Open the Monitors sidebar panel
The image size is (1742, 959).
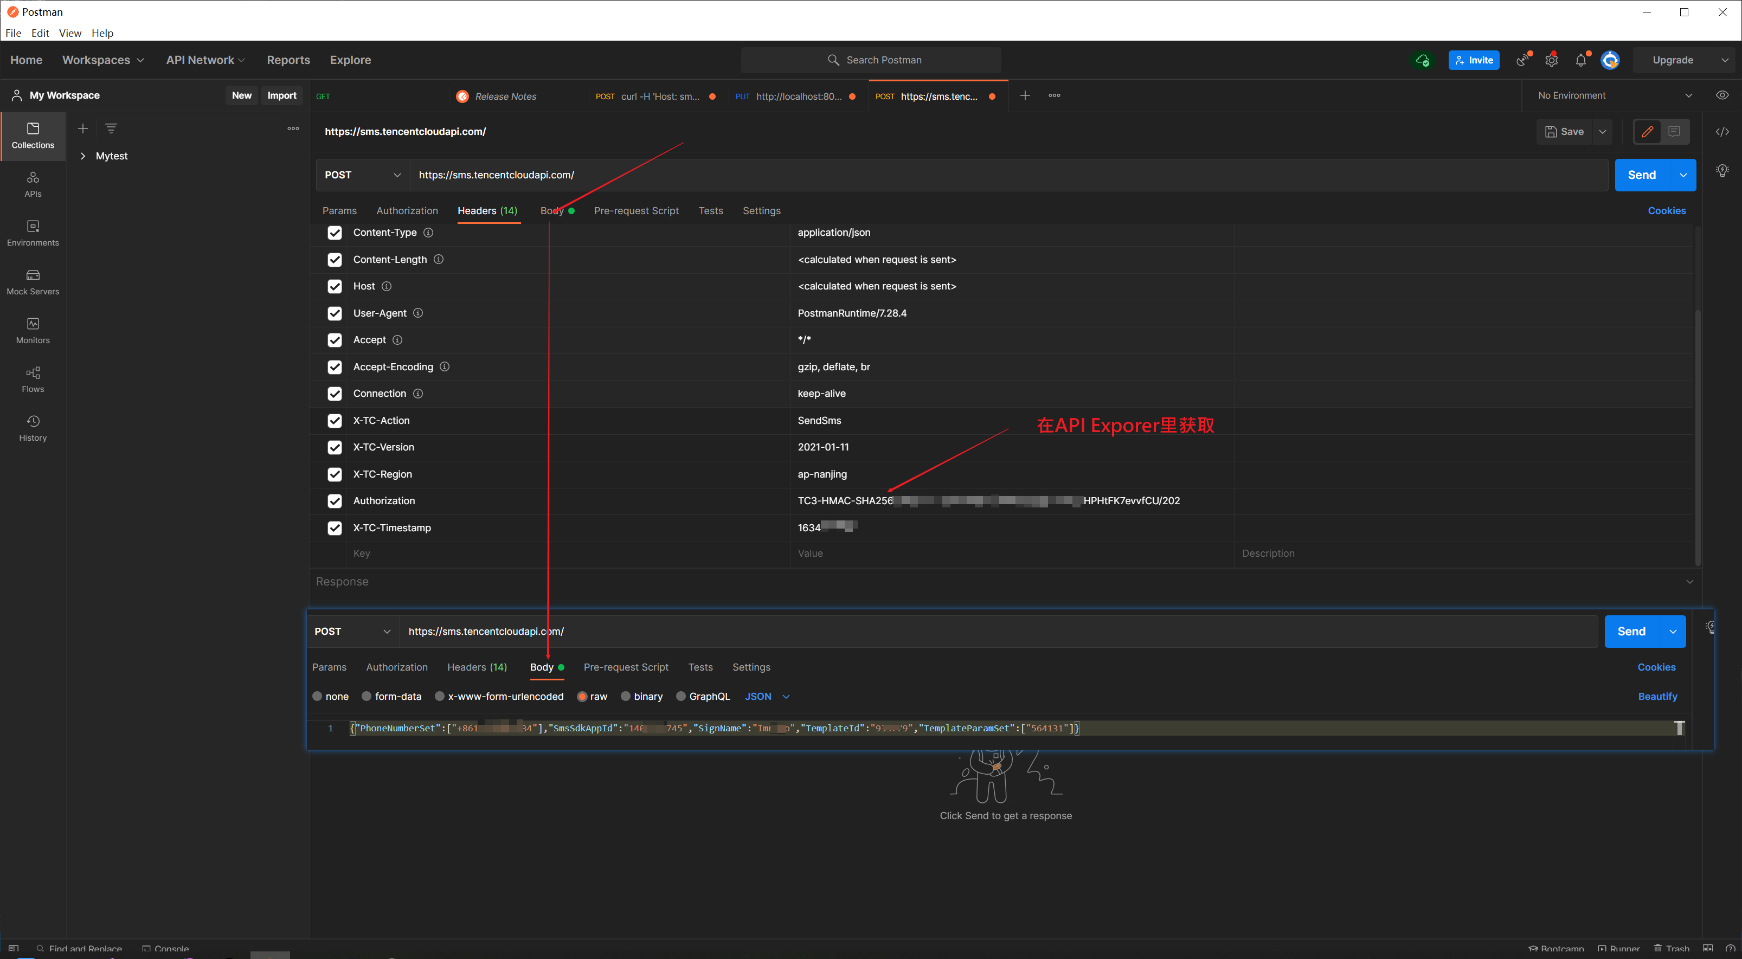tap(33, 330)
